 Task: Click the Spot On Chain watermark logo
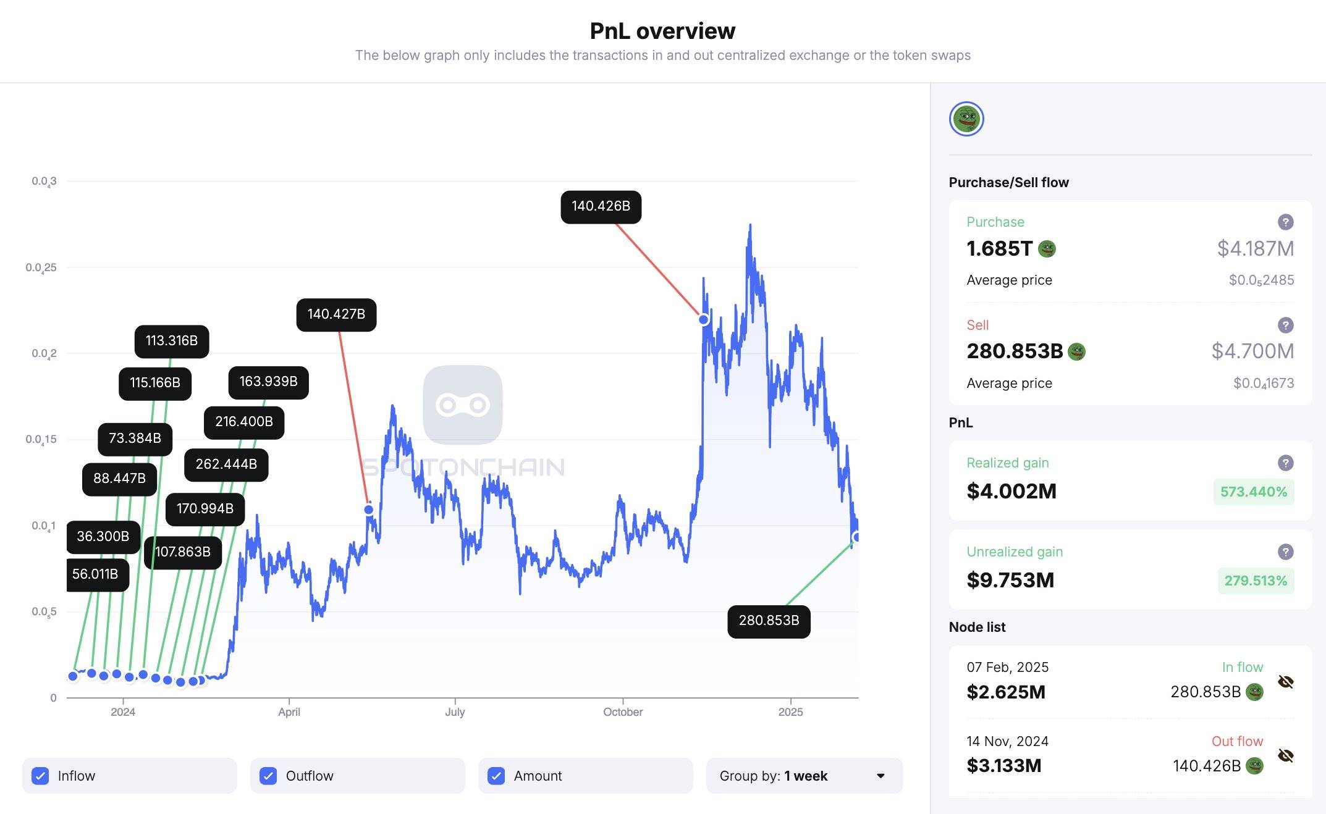463,405
